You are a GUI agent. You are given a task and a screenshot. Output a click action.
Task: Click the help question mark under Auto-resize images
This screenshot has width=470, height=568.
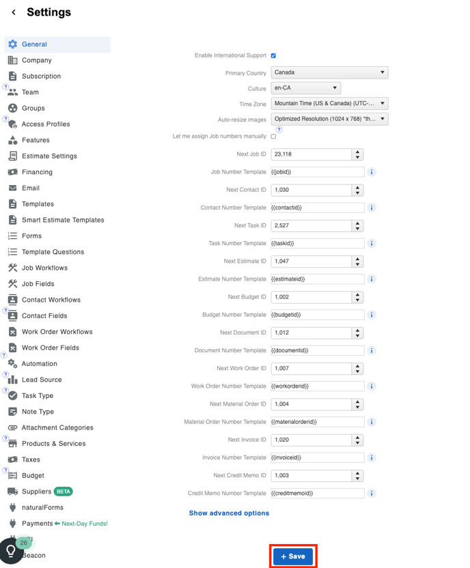click(279, 130)
